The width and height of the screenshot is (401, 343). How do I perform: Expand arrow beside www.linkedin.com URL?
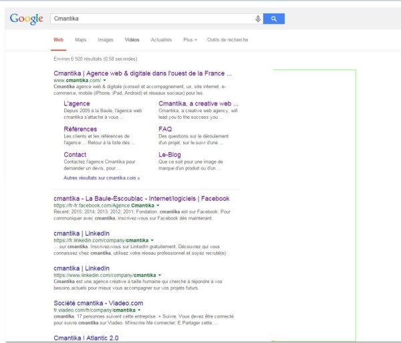pos(160,275)
